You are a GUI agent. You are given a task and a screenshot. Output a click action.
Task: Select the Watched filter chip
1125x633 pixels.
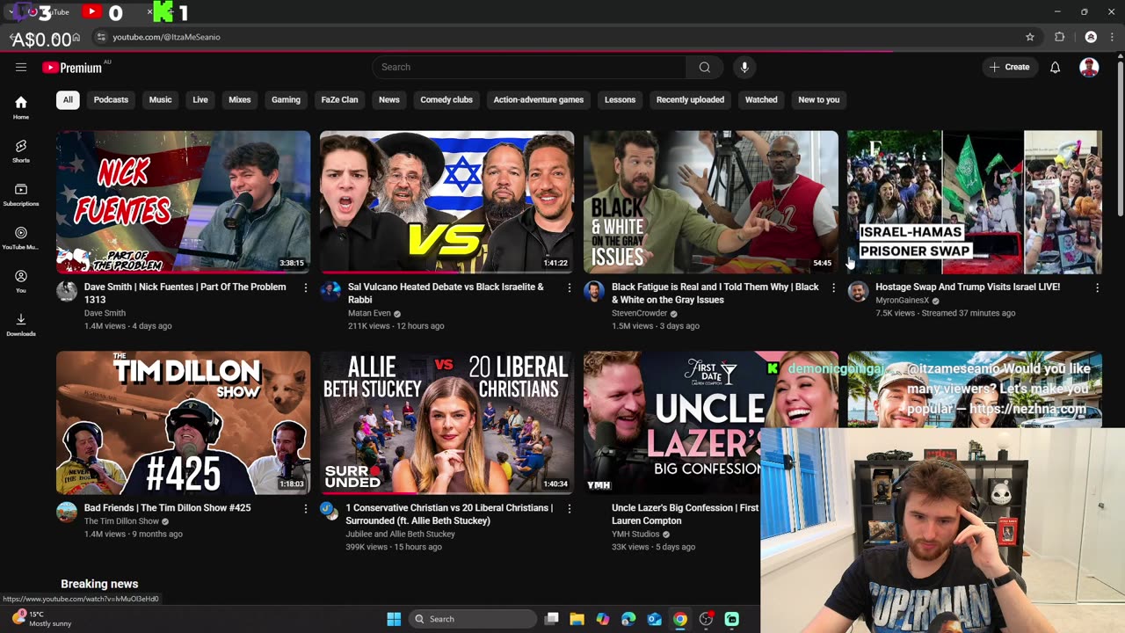[761, 99]
